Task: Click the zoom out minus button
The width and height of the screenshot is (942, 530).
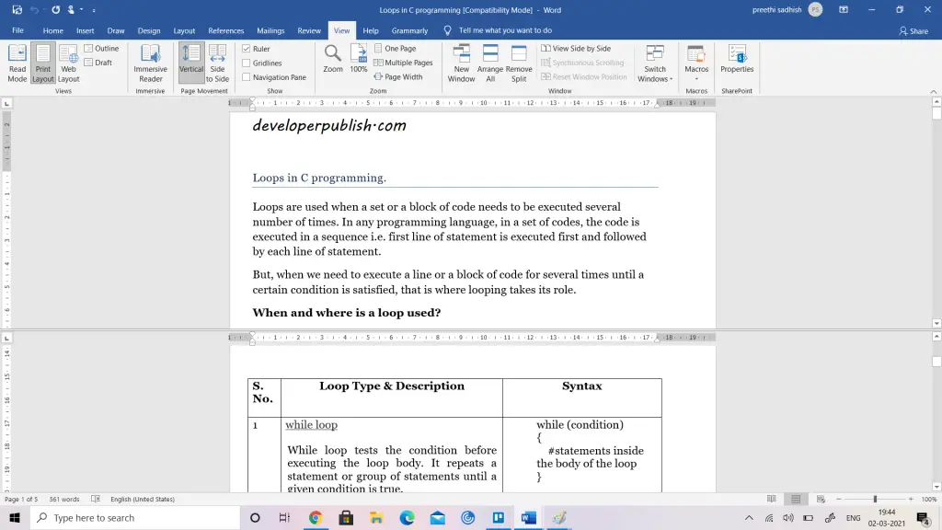Action: pyautogui.click(x=839, y=499)
